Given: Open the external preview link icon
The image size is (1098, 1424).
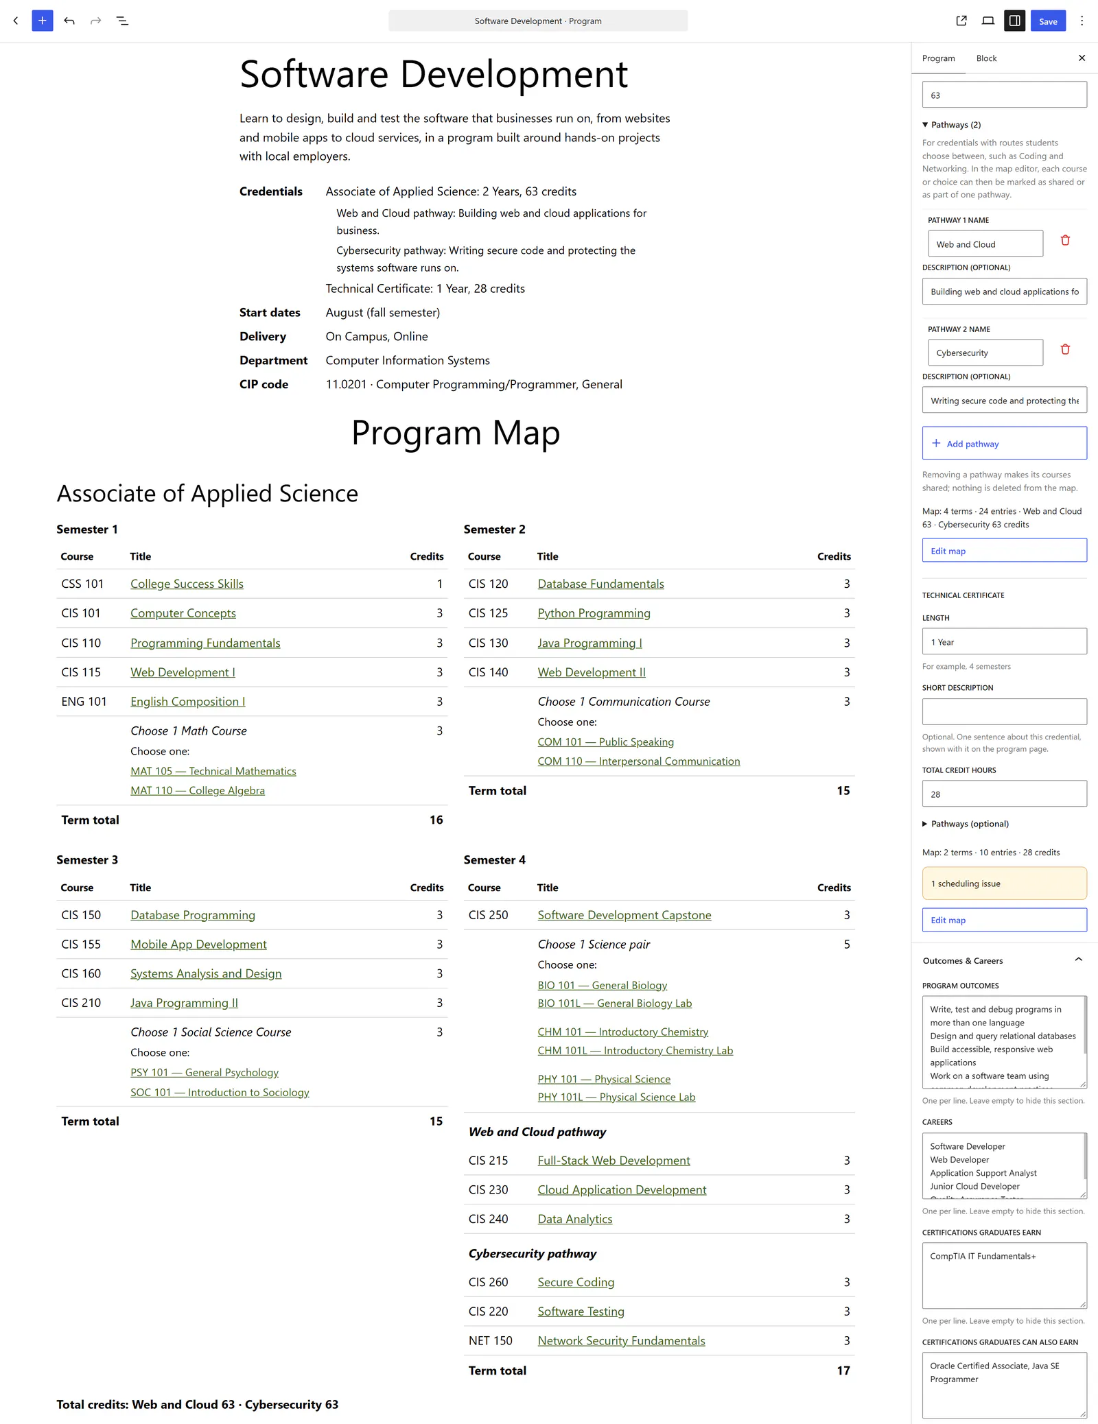Looking at the screenshot, I should (x=961, y=21).
